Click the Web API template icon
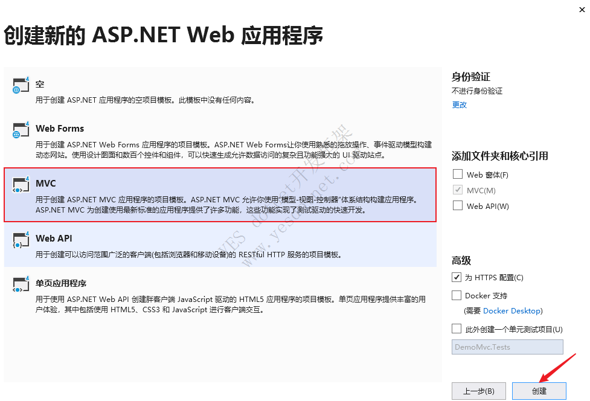The width and height of the screenshot is (590, 401). (21, 240)
